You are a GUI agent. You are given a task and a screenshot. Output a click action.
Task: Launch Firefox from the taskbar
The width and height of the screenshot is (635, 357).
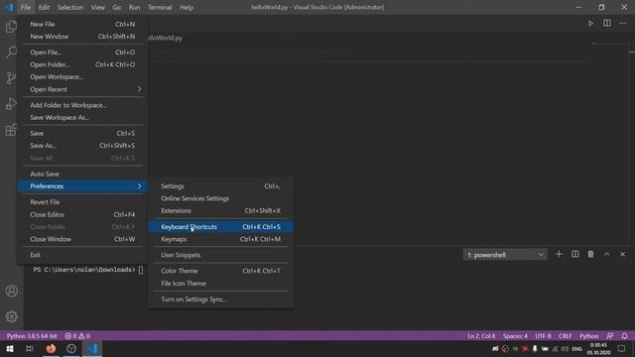pos(51,348)
